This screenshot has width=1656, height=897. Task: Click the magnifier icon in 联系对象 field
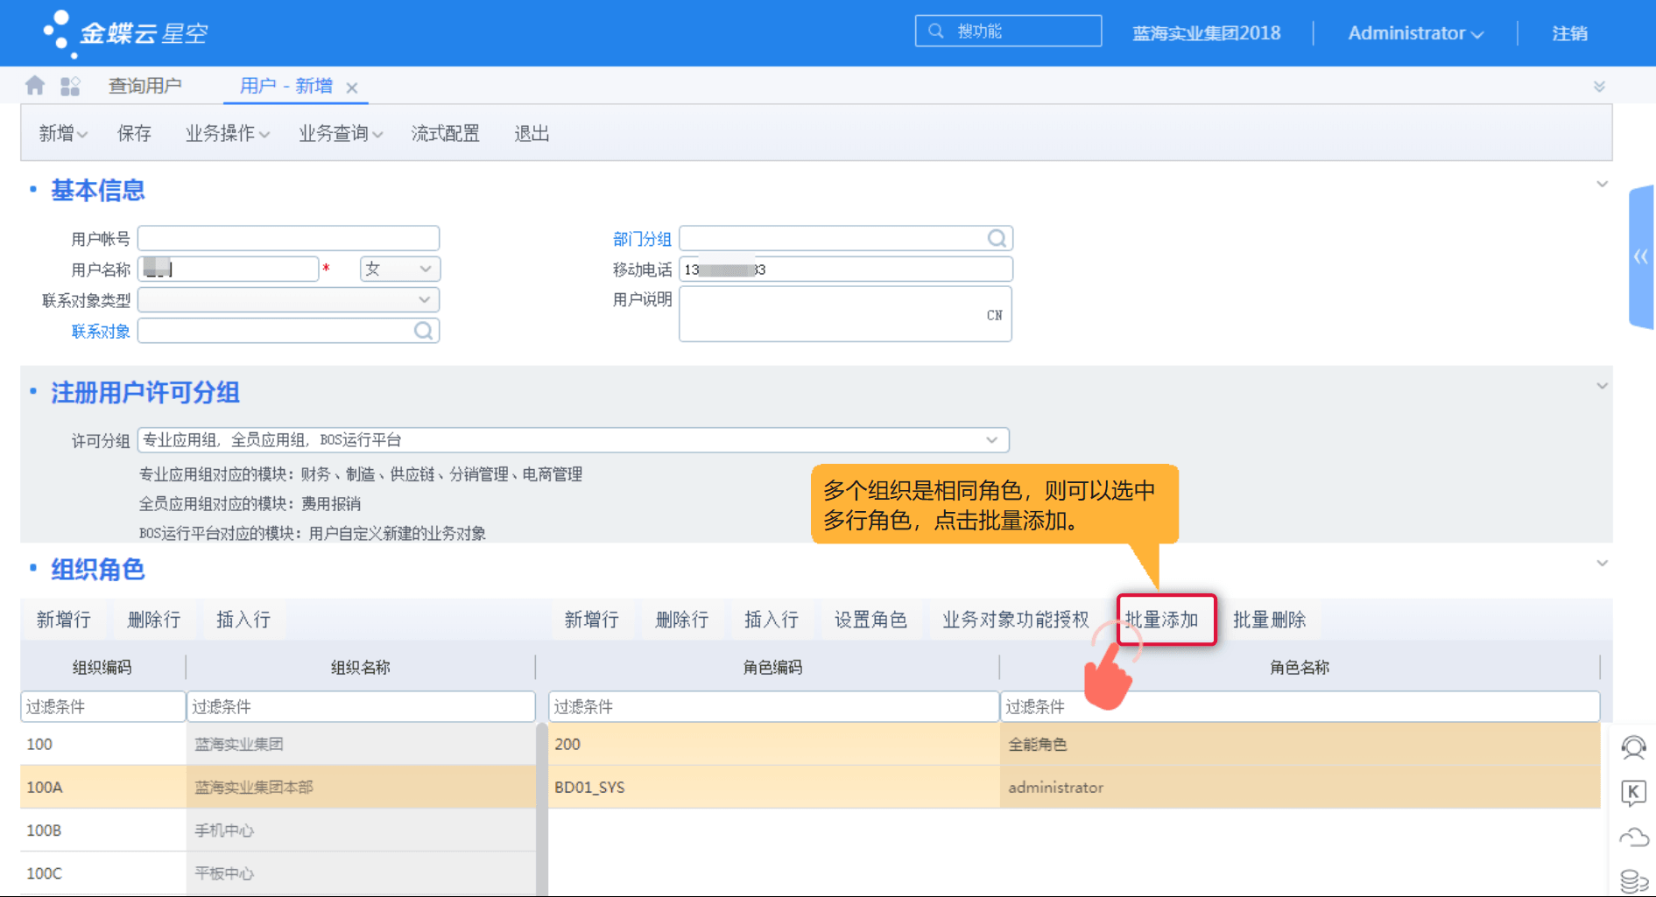tap(424, 330)
